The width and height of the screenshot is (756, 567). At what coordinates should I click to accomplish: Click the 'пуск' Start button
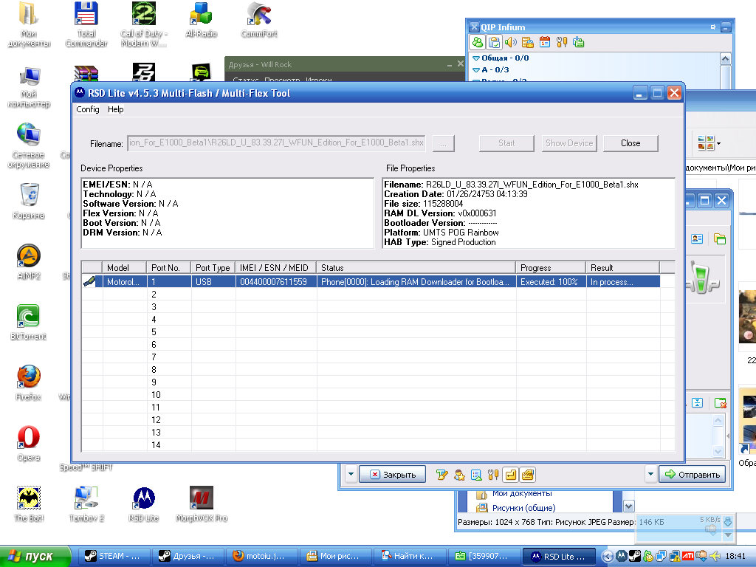click(x=35, y=556)
